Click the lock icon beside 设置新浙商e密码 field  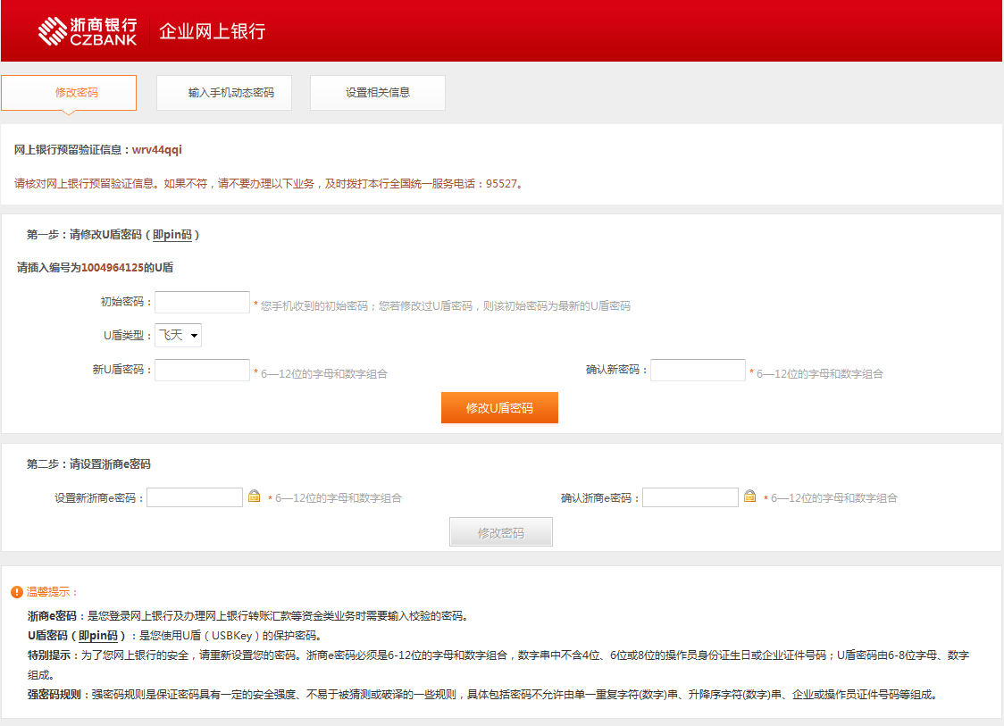coord(254,497)
